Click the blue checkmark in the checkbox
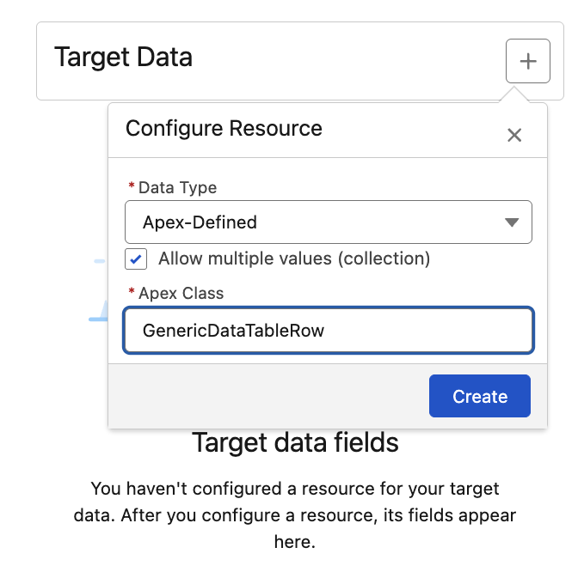This screenshot has height=572, width=578. 136,259
